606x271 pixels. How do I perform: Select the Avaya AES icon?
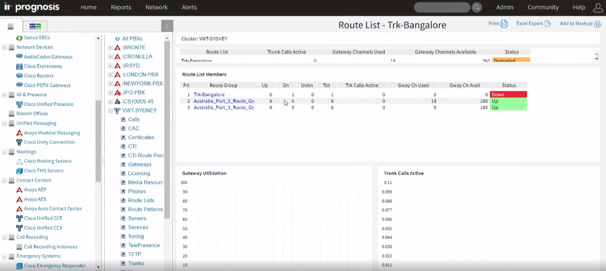(x=19, y=199)
